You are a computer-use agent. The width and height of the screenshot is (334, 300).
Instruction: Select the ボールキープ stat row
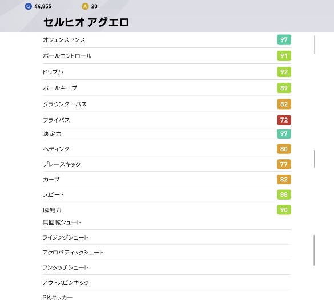coord(167,88)
